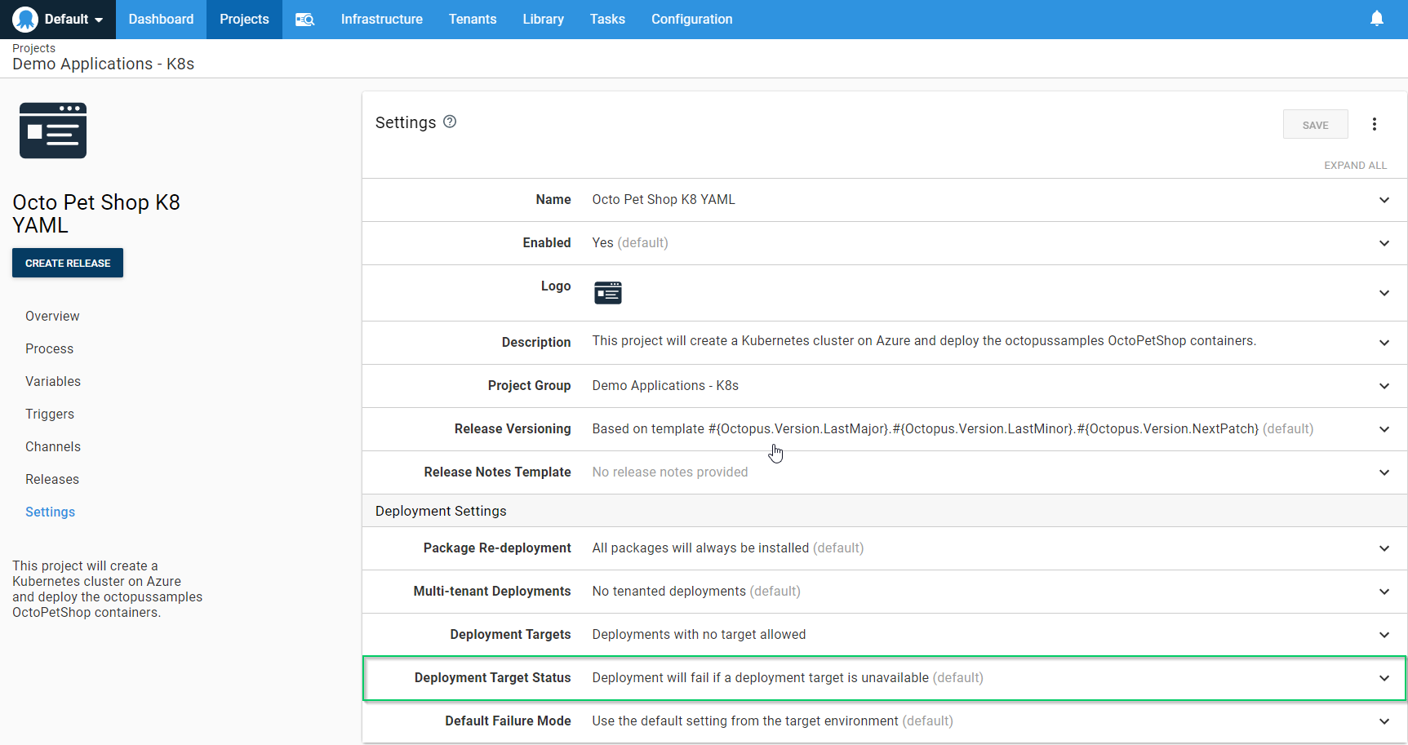Image resolution: width=1408 pixels, height=745 pixels.
Task: Navigate to Channels in the project sidebar
Action: coord(53,446)
